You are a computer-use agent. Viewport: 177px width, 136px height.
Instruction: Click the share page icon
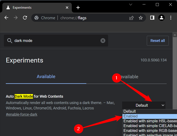132,18
